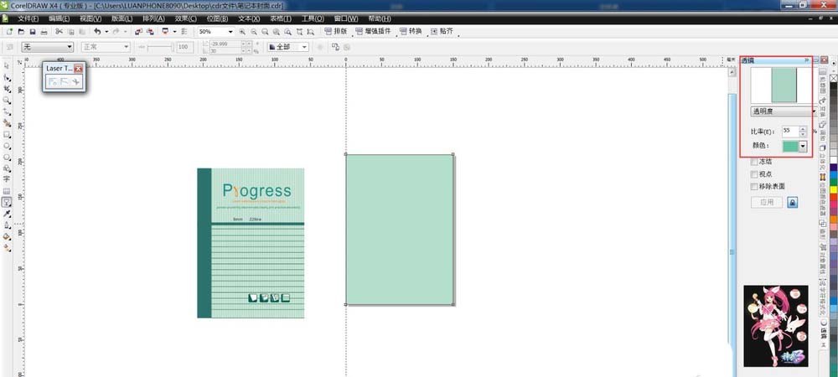Click the 排版 toolbar button
Image resolution: width=838 pixels, height=377 pixels.
pos(336,32)
